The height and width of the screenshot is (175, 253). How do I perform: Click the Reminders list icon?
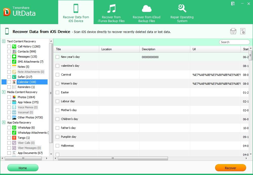pyautogui.click(x=14, y=87)
